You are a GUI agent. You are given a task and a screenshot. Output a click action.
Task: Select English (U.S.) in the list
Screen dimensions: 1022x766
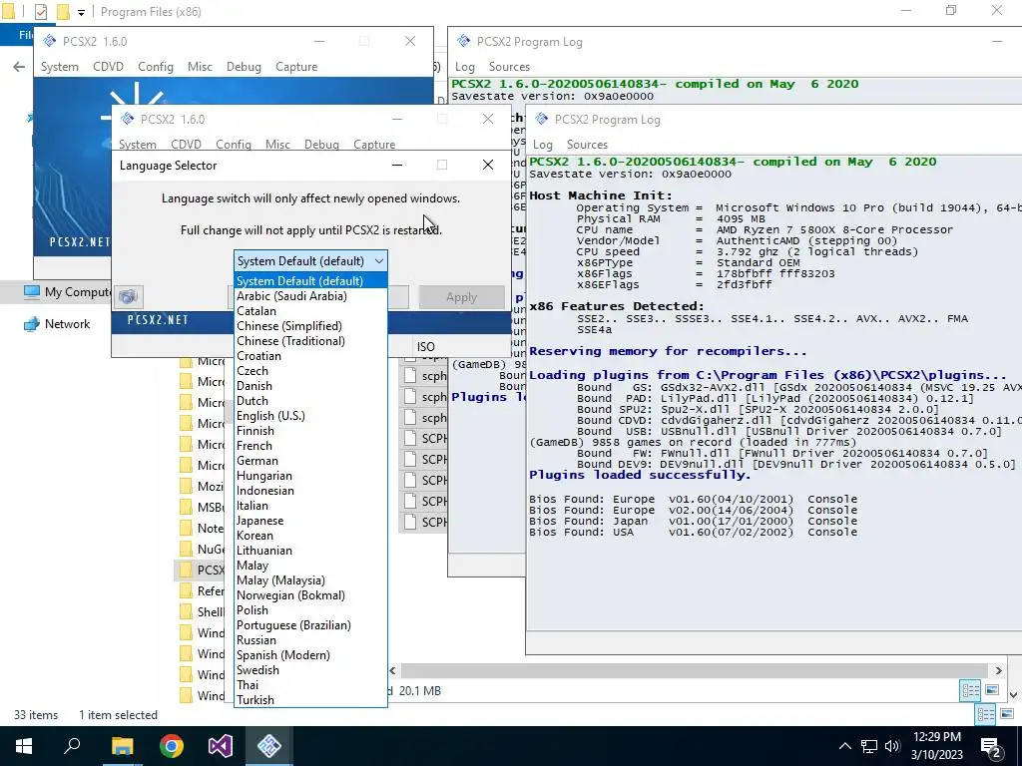[x=311, y=416]
